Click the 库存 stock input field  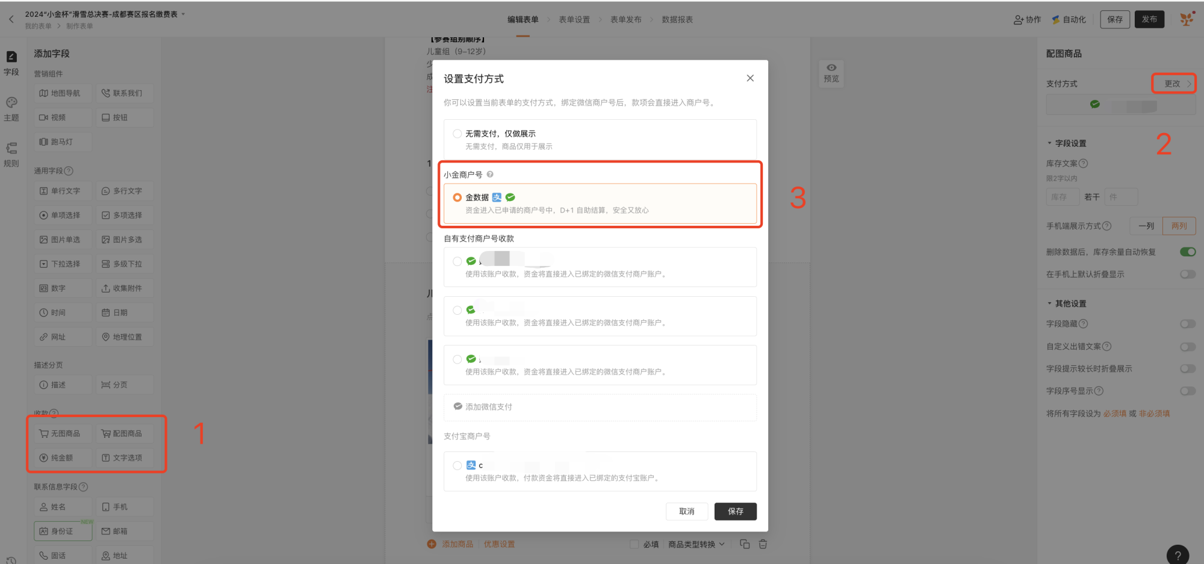pos(1063,197)
